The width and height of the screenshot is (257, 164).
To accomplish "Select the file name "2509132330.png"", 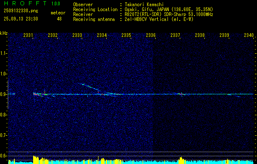I will tap(21, 11).
